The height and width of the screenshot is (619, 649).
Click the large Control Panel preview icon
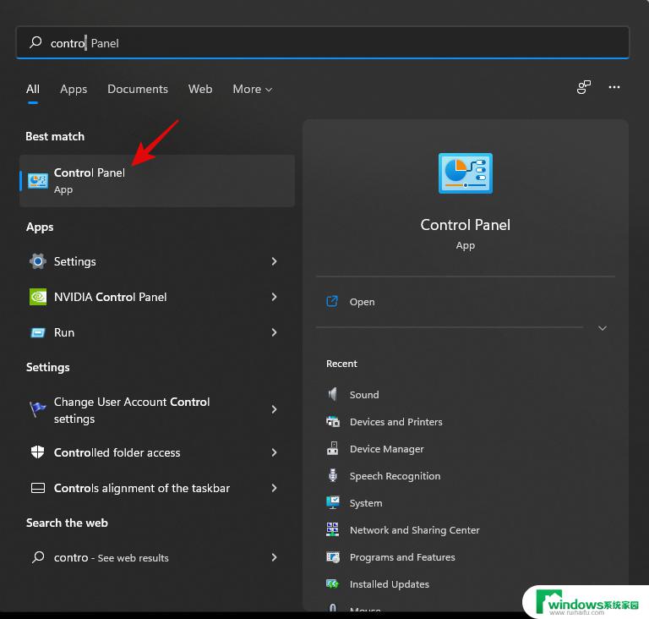(466, 173)
